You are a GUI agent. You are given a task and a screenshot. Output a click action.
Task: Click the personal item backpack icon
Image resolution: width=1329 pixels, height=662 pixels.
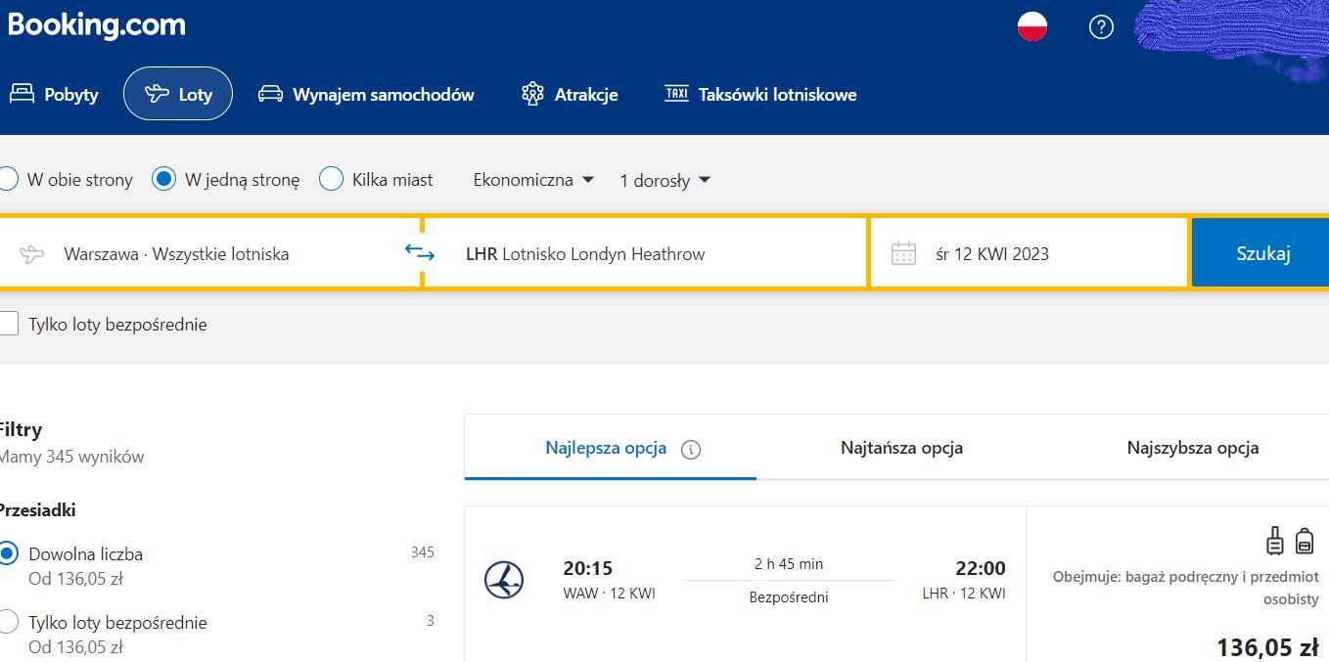pos(1305,541)
